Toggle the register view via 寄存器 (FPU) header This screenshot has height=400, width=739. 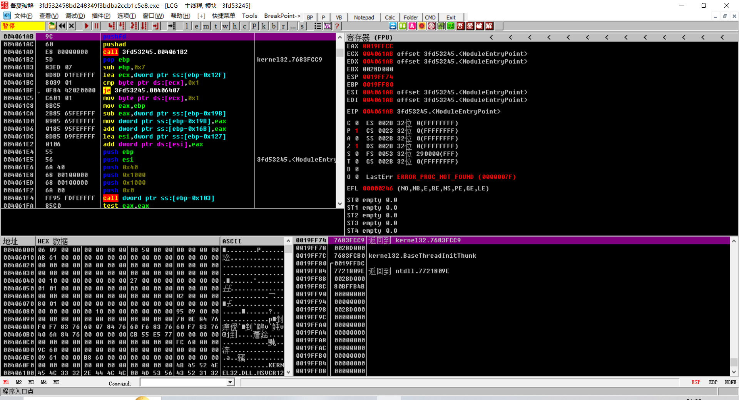[x=369, y=37]
